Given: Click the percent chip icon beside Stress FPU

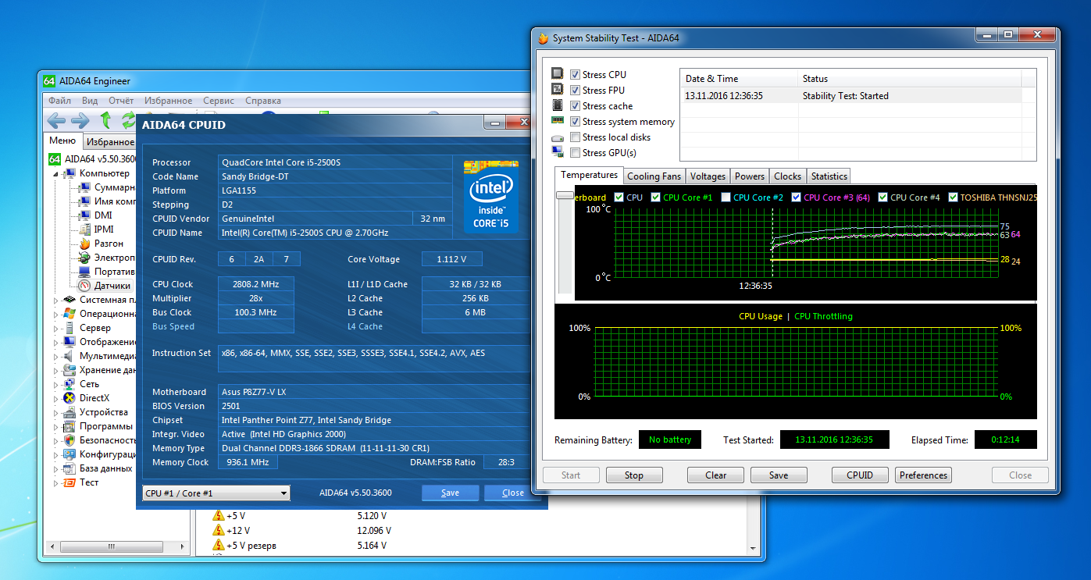Looking at the screenshot, I should tap(558, 90).
